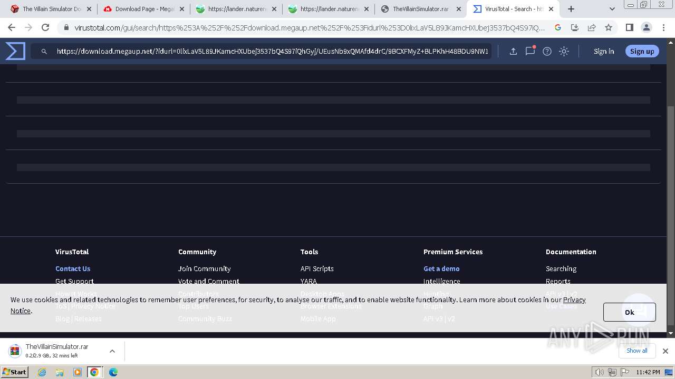
Task: Open the notifications chat icon
Action: point(530,51)
